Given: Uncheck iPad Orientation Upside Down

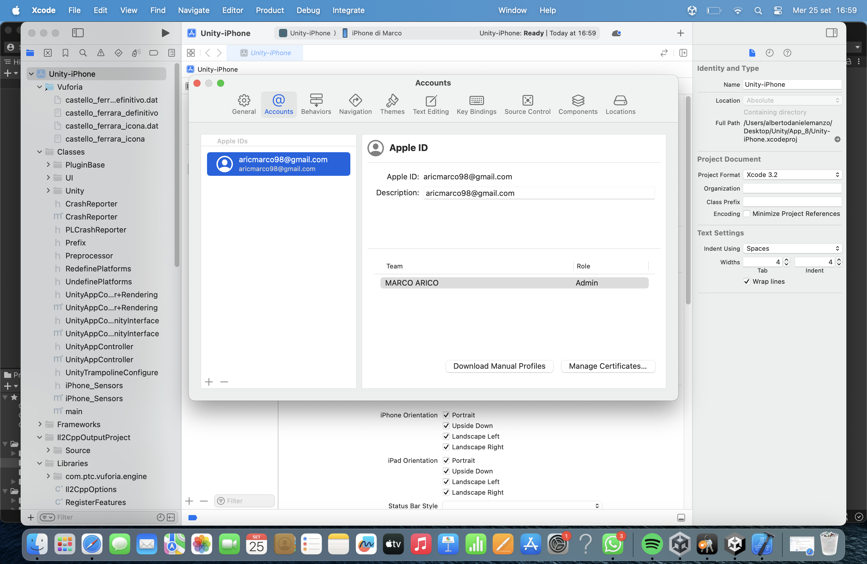Looking at the screenshot, I should coord(446,471).
